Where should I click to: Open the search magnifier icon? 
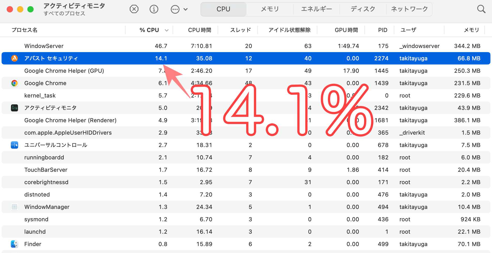(x=481, y=9)
